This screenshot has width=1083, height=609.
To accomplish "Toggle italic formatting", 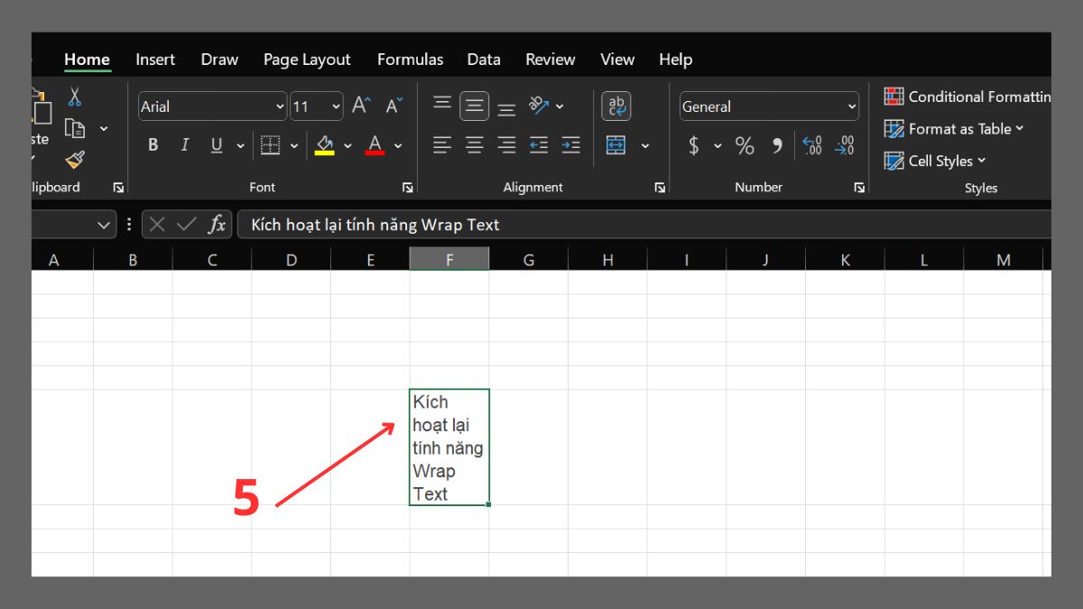I will 184,144.
